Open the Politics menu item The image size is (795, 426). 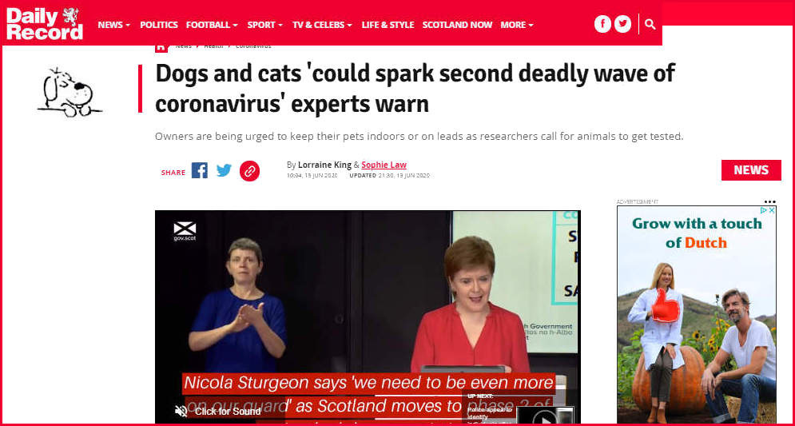159,24
